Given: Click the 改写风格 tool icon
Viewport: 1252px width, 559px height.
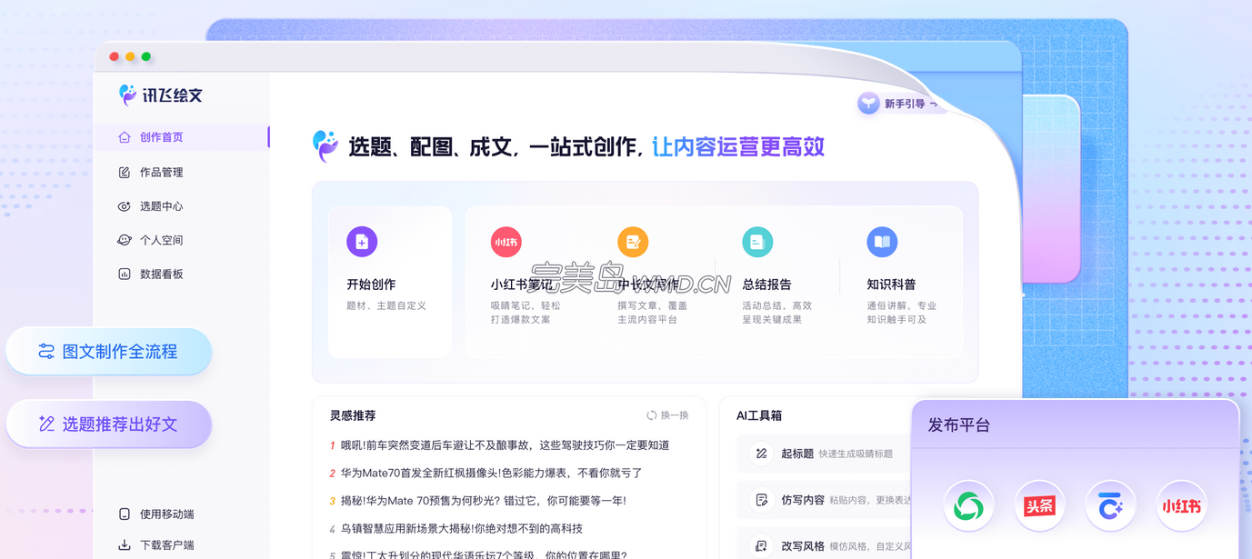Looking at the screenshot, I should [761, 546].
